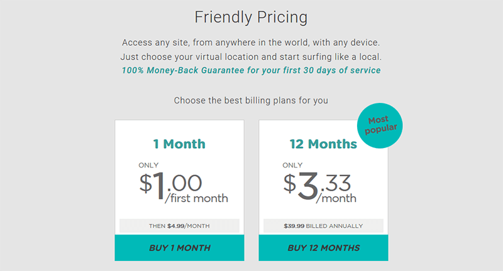Select the 1 Month plan heading
The image size is (503, 271).
[x=179, y=144]
